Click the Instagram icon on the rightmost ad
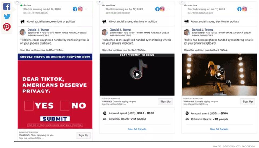This screenshot has height=148, width=259. tap(244, 9)
